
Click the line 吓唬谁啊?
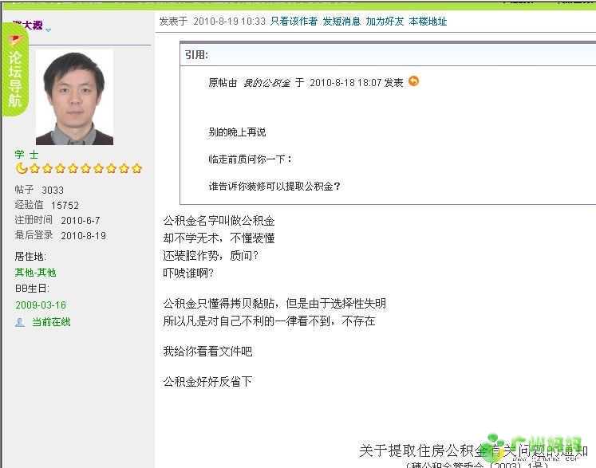188,273
